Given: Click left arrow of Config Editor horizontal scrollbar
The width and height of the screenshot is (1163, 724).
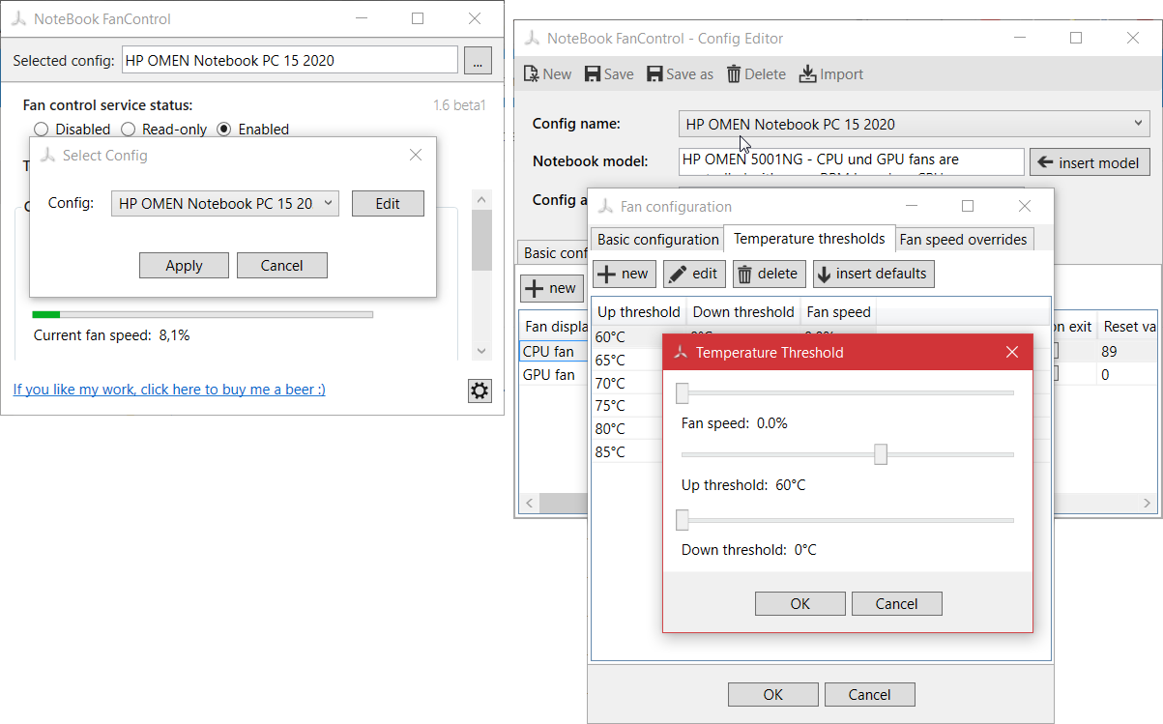Looking at the screenshot, I should [530, 504].
